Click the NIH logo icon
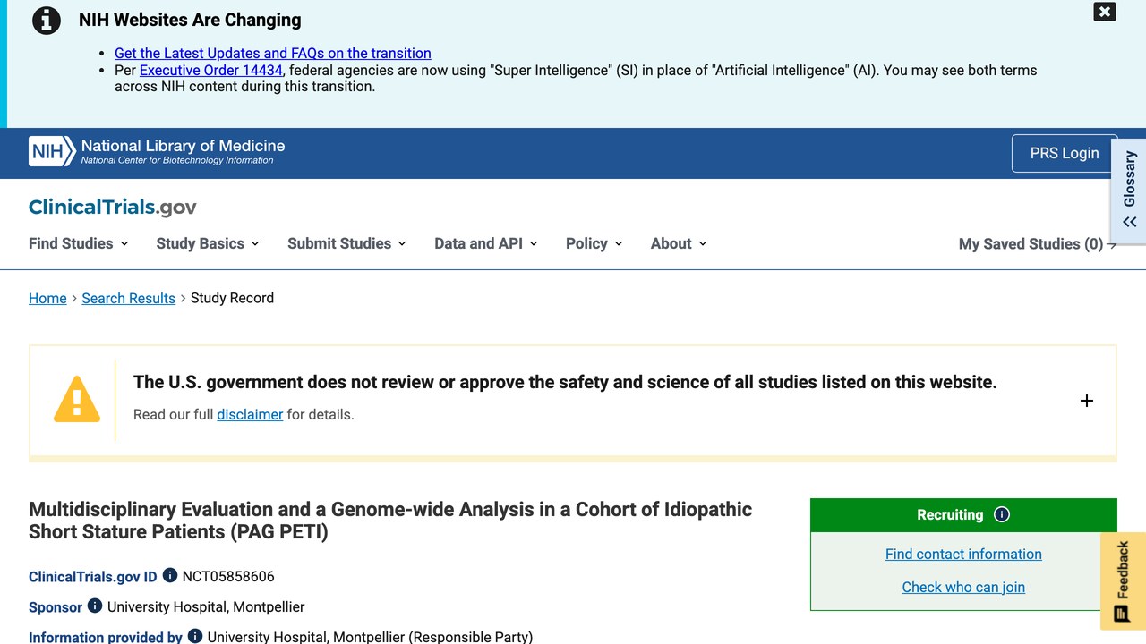The width and height of the screenshot is (1146, 644). pos(52,152)
